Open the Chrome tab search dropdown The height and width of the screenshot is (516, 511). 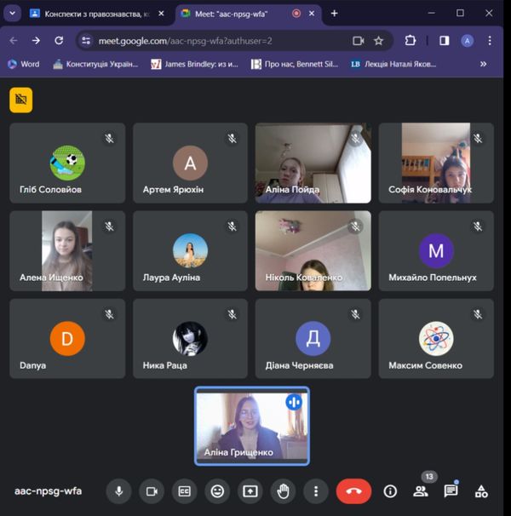click(13, 14)
